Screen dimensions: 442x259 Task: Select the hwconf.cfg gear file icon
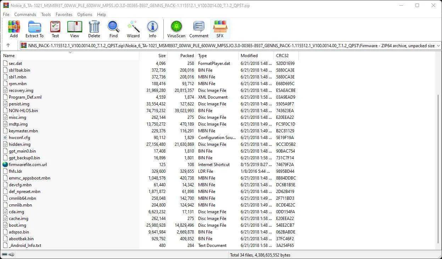pyautogui.click(x=5, y=138)
